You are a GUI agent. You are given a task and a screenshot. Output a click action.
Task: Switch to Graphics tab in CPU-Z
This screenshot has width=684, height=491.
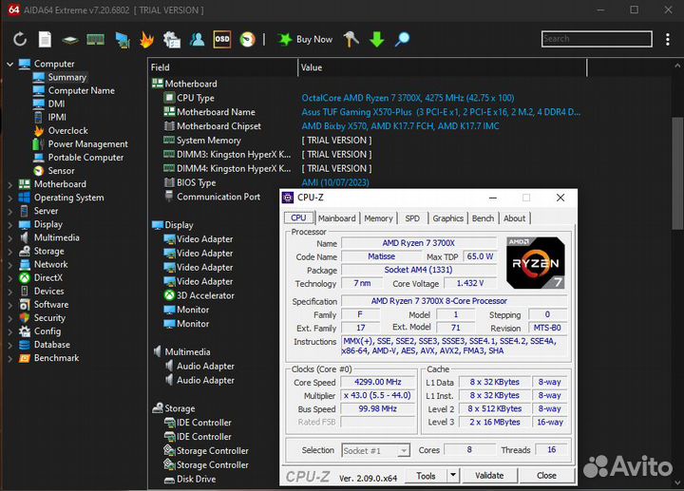point(447,218)
